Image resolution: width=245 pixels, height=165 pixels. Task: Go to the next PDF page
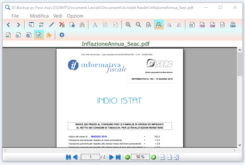111,157
